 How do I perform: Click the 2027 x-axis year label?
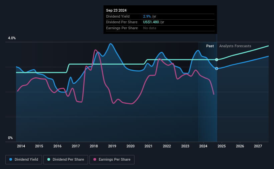pos(258,146)
